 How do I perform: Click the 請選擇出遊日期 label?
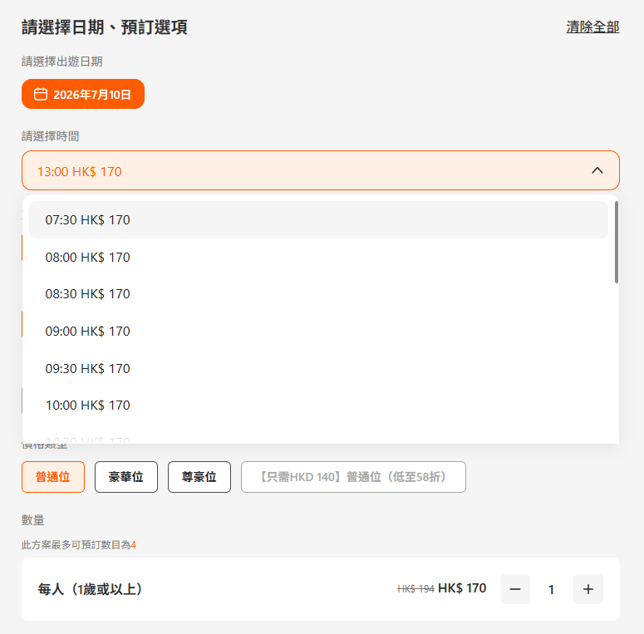pyautogui.click(x=62, y=61)
